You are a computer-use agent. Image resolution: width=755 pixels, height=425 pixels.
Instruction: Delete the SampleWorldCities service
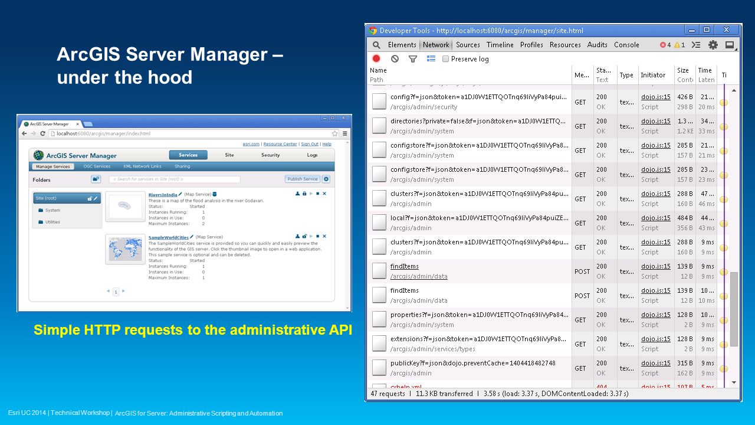coord(324,236)
